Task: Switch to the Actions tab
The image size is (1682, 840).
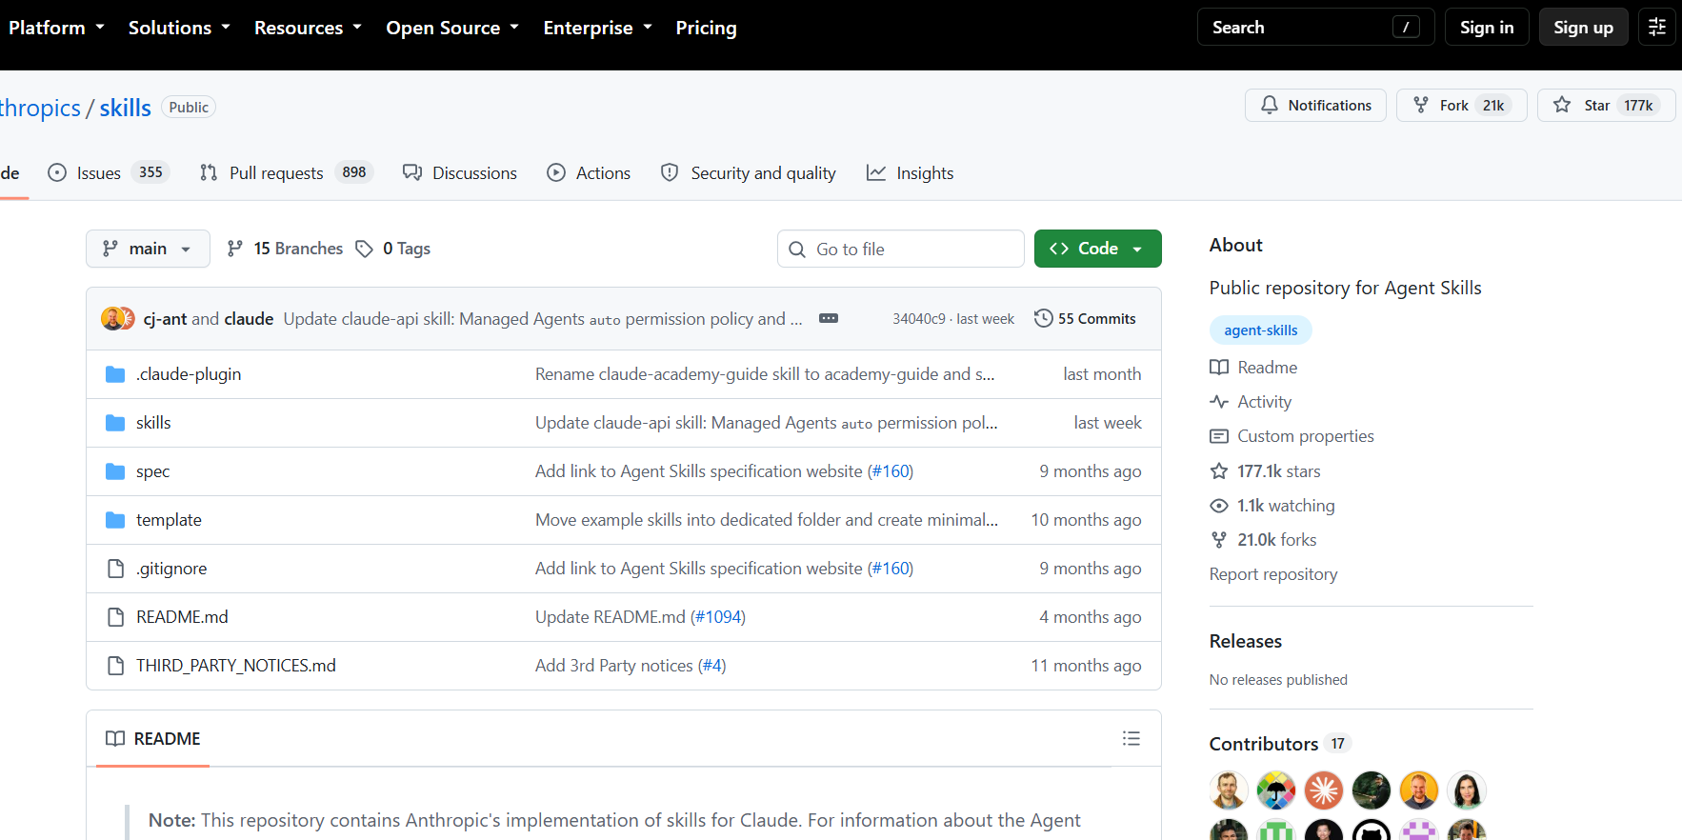Action: coord(589,172)
